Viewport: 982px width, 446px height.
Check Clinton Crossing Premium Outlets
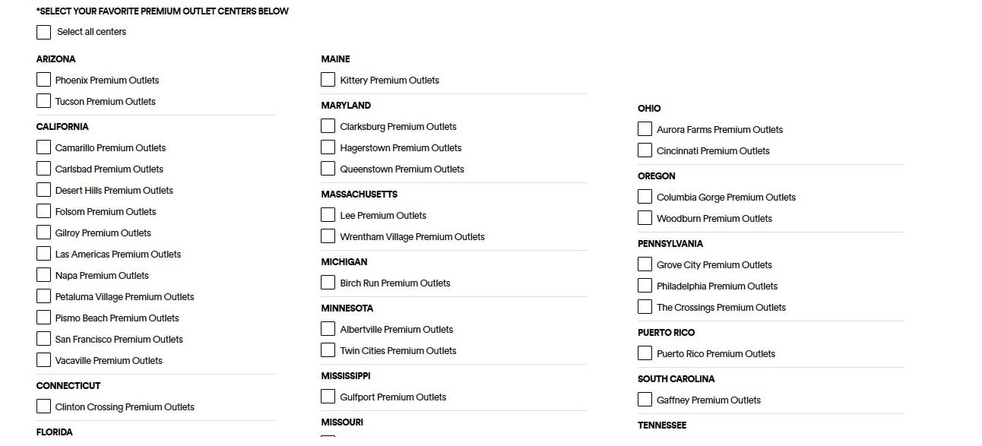[x=43, y=406]
